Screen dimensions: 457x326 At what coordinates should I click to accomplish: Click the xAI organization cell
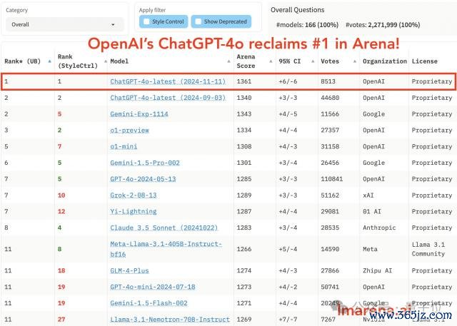coord(368,195)
